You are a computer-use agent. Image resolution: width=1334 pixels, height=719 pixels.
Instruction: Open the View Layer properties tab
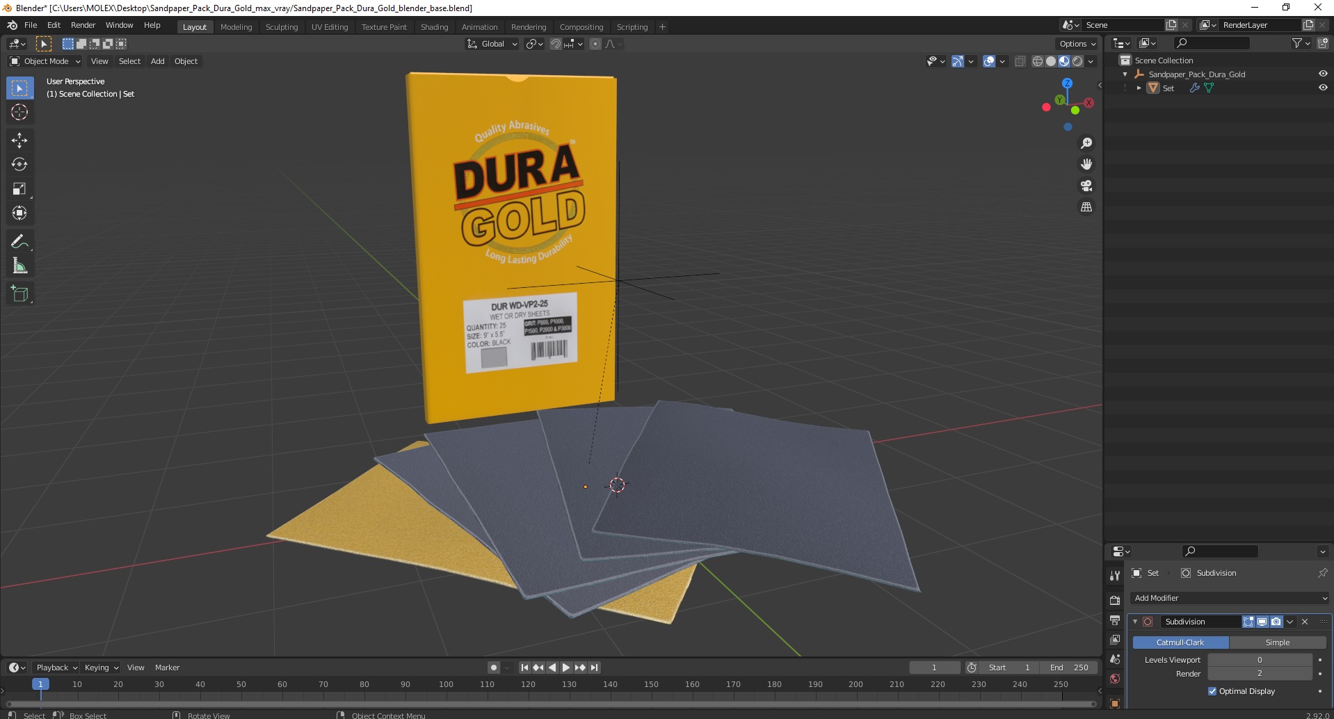click(1115, 639)
